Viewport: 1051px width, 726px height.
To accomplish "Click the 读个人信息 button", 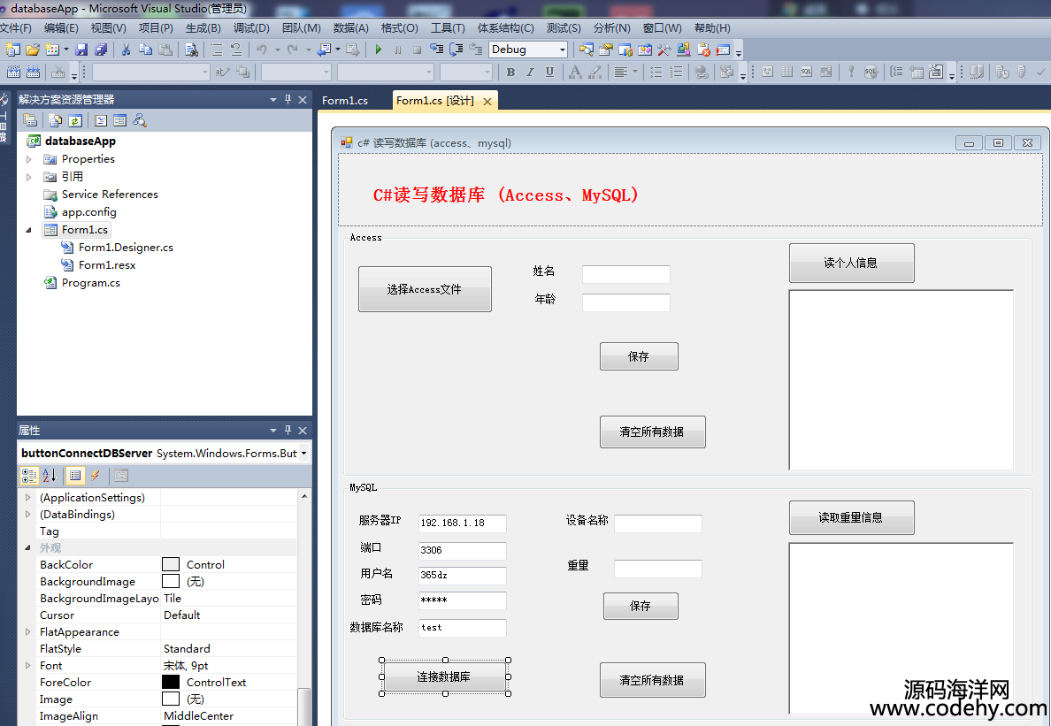I will tap(851, 263).
